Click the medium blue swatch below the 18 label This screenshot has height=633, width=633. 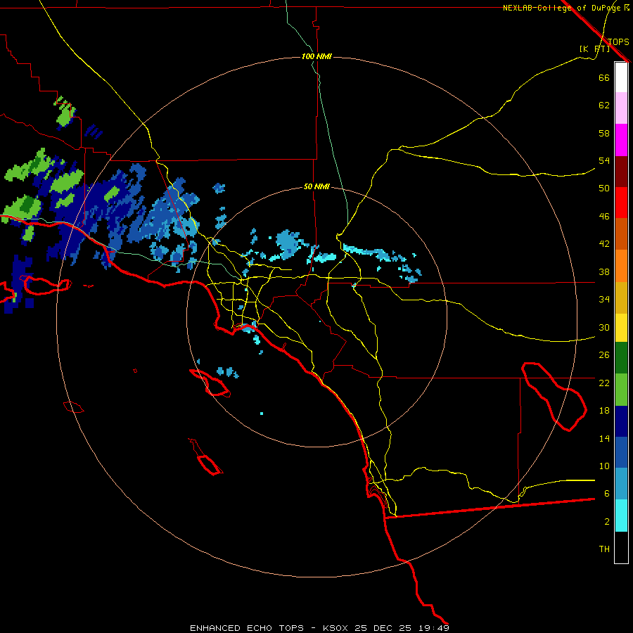click(621, 452)
